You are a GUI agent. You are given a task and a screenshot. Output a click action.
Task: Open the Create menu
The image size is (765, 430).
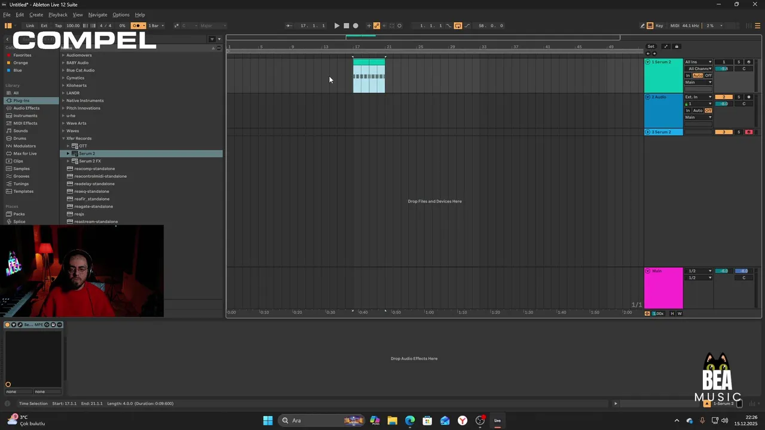coord(36,14)
